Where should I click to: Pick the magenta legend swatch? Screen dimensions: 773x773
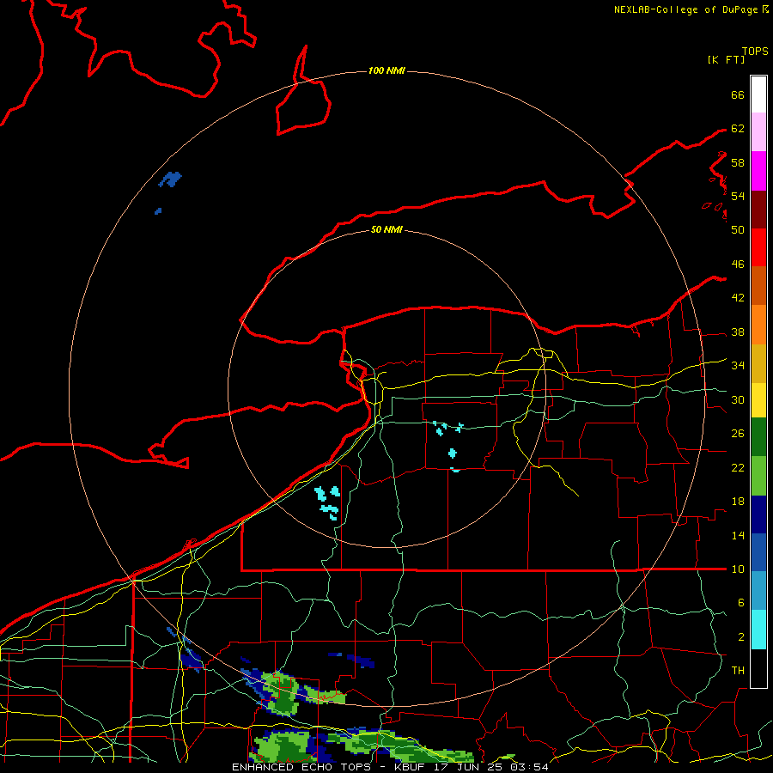click(x=758, y=171)
